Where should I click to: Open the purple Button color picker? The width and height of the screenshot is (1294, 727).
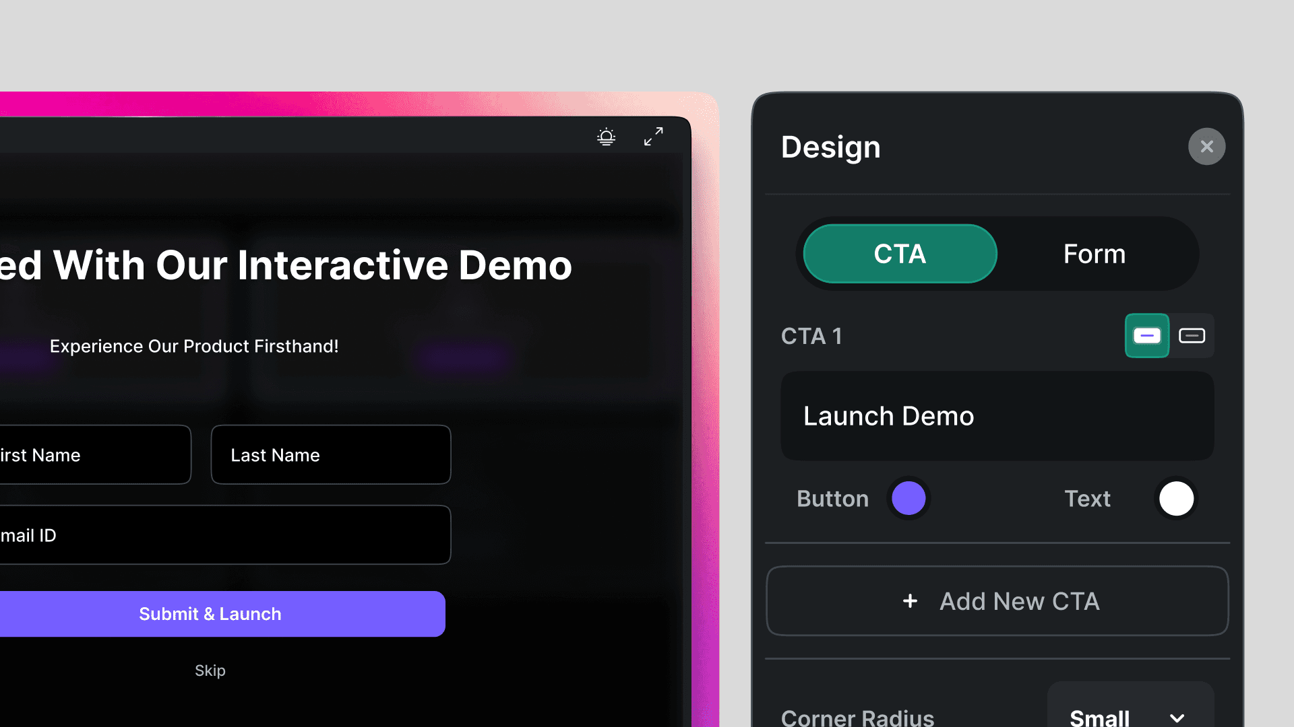908,498
